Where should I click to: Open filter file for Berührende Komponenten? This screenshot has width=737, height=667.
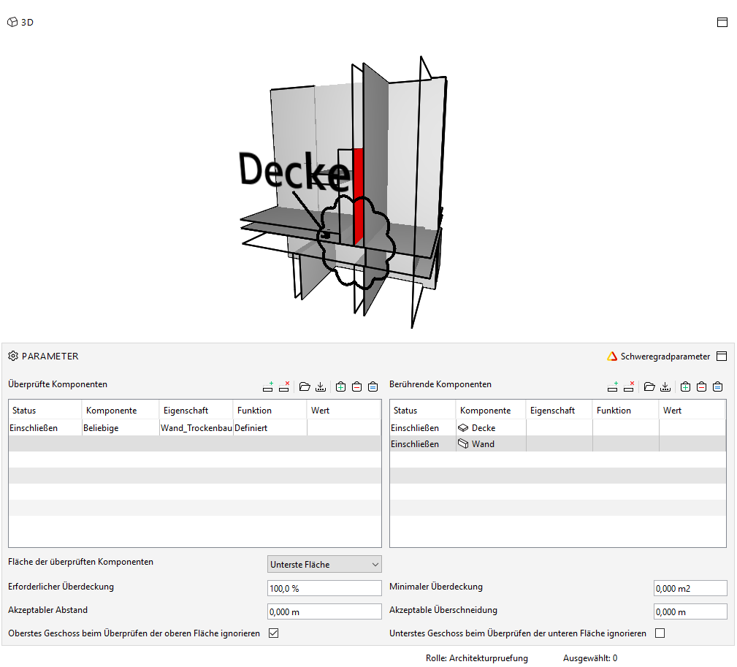pyautogui.click(x=649, y=387)
